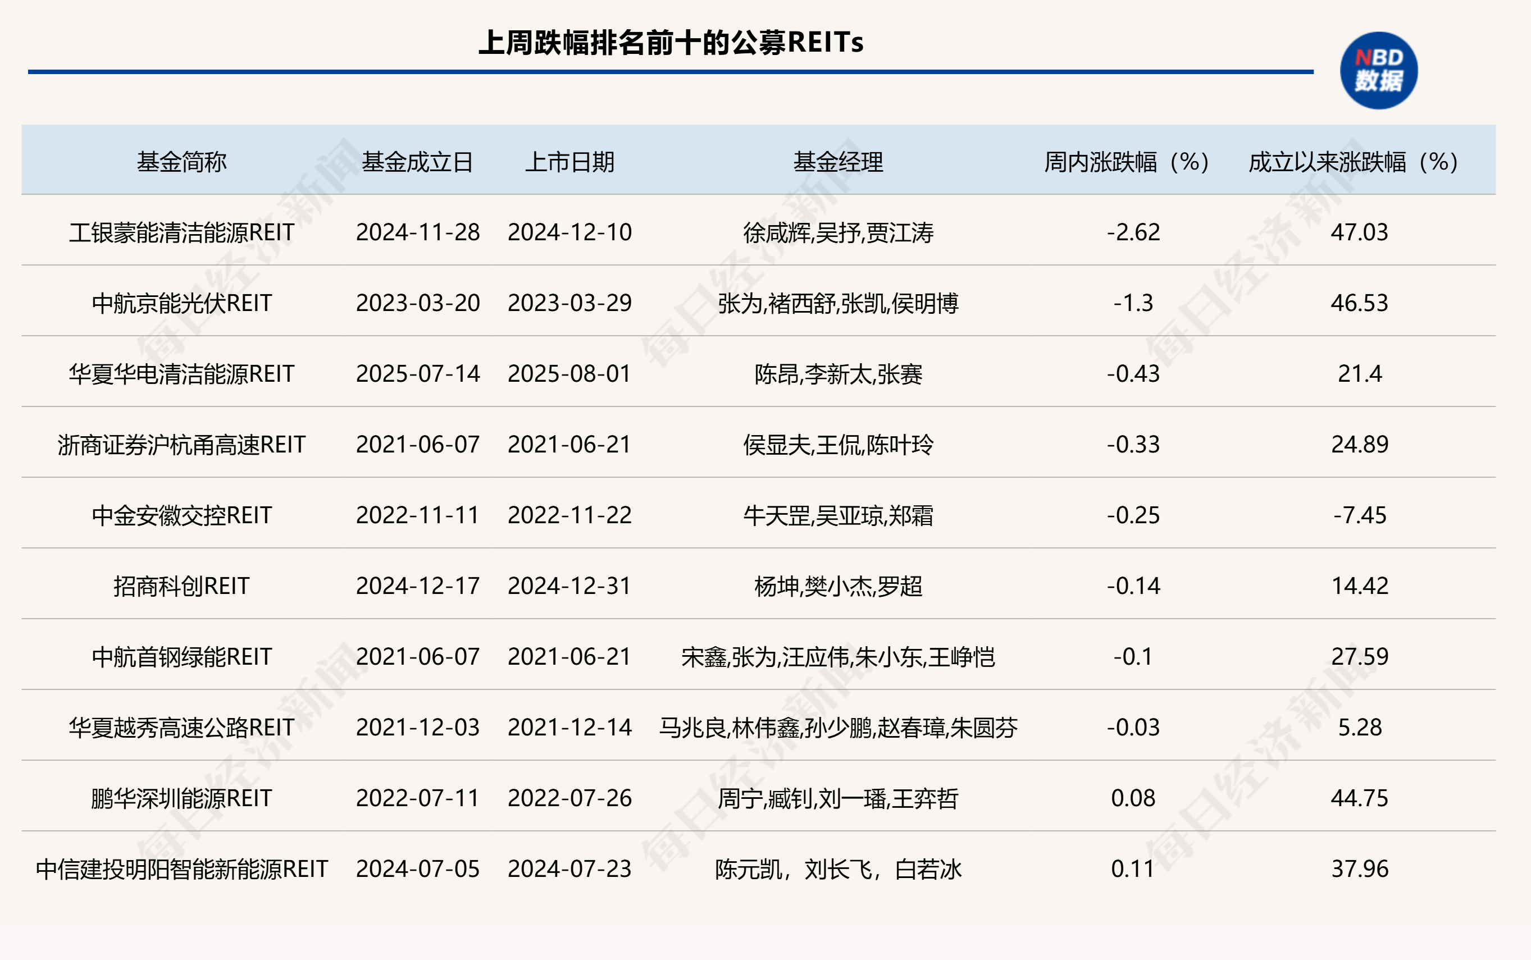Select fund name 中航京能光伏REIT
1531x960 pixels.
[x=181, y=303]
